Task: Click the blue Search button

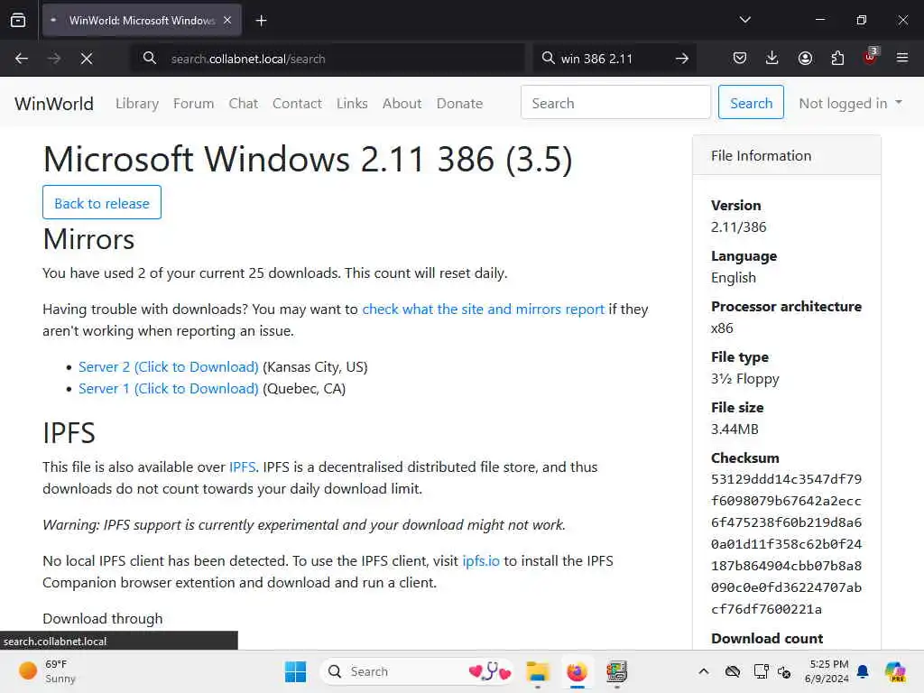Action: pyautogui.click(x=751, y=103)
